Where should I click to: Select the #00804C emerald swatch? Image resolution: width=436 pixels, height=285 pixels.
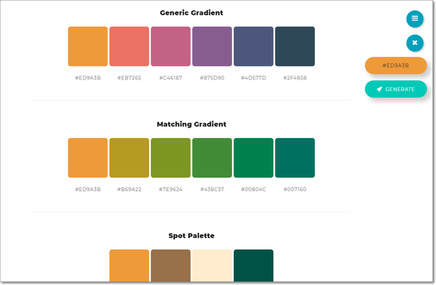tap(253, 158)
